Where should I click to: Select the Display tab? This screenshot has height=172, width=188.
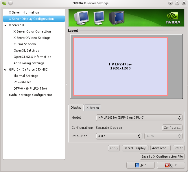(x=76, y=107)
